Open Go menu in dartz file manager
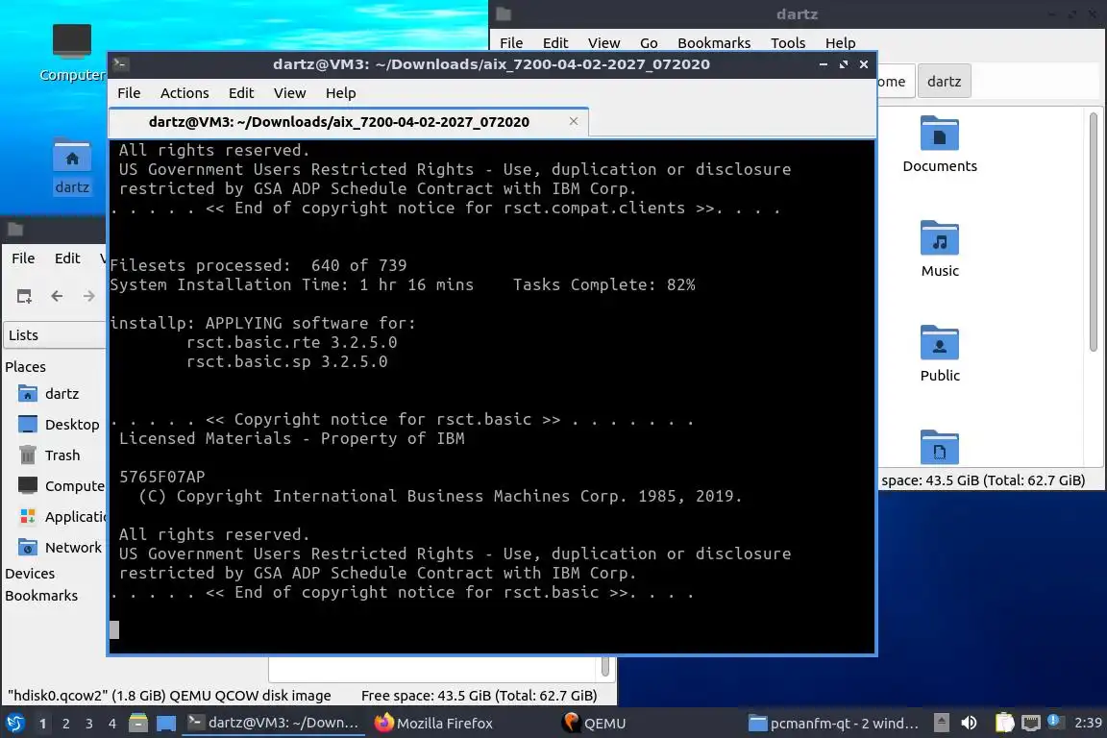Viewport: 1107px width, 738px height. (x=649, y=43)
